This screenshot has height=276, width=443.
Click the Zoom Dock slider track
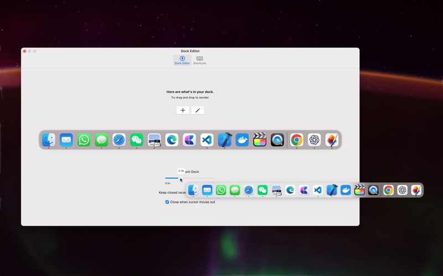(190, 178)
